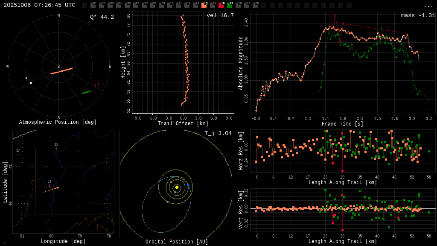The image size is (437, 246).
Task: Click the M marker in the sky plot
Action: (x=31, y=83)
